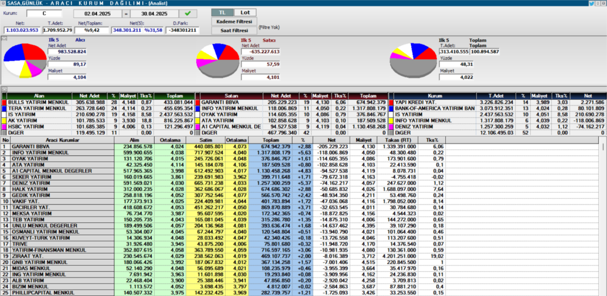Click the Ilk 5 Satıcı pie chart
Viewport: 607px width, 296px height.
point(218,61)
